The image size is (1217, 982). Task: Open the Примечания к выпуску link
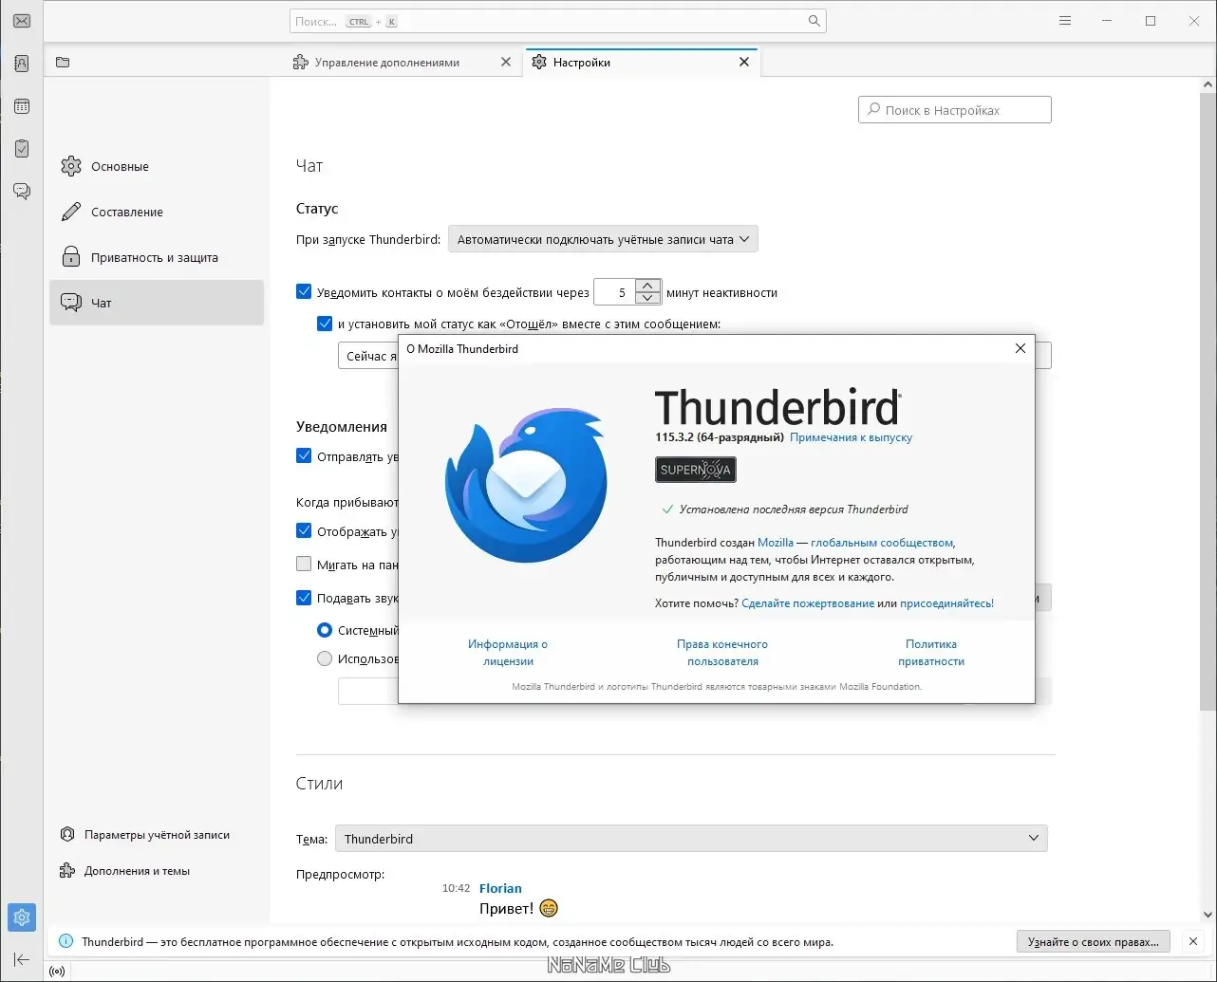[x=851, y=437]
